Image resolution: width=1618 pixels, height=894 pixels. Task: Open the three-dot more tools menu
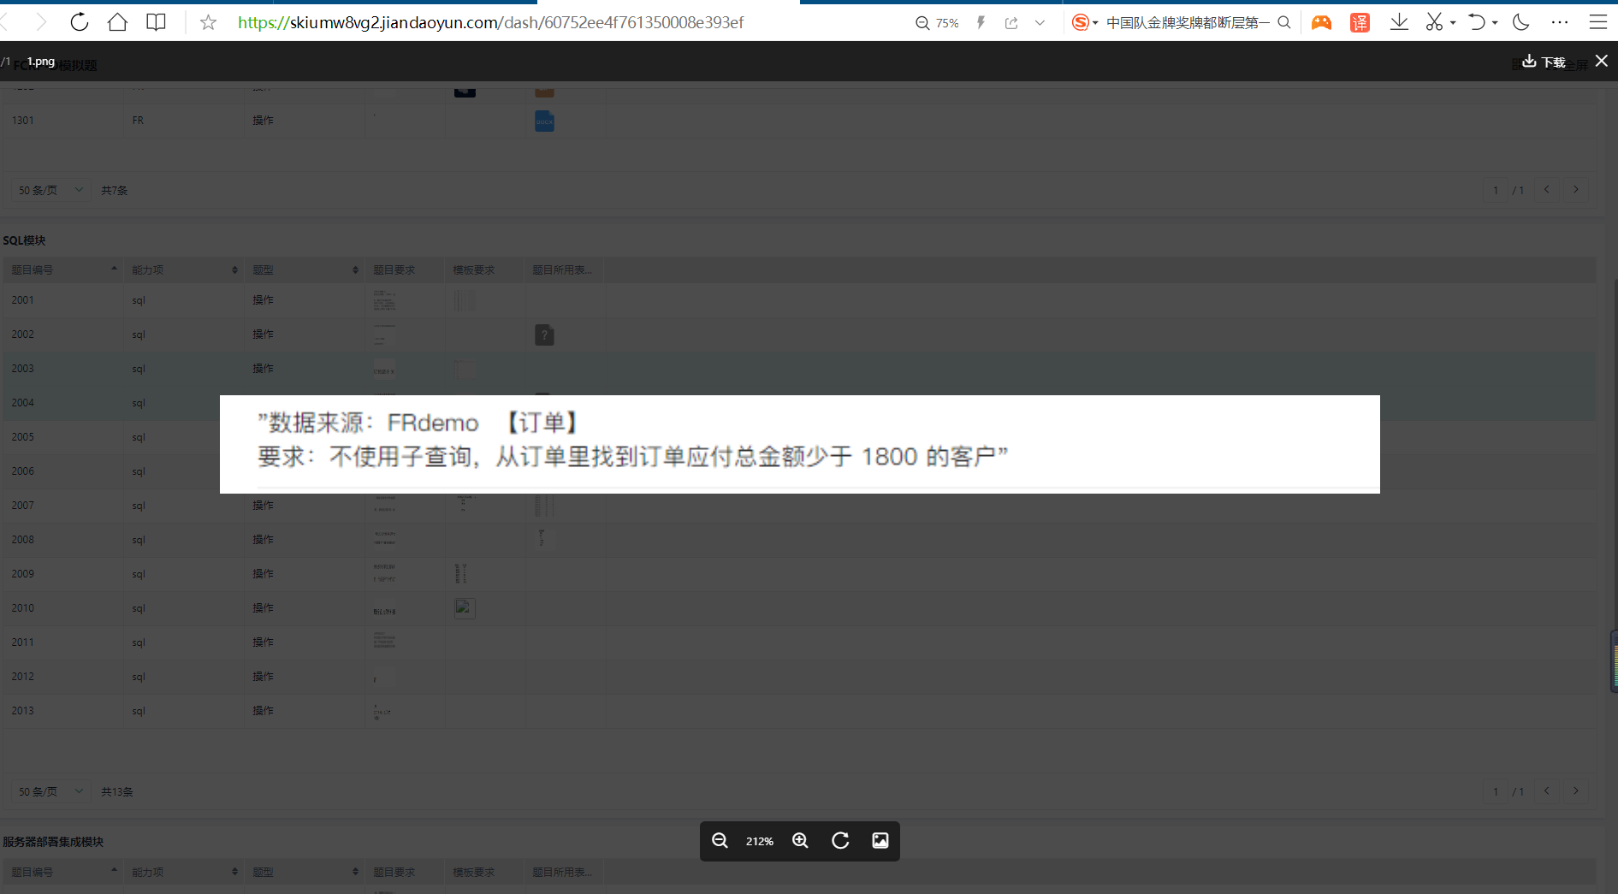point(1560,22)
